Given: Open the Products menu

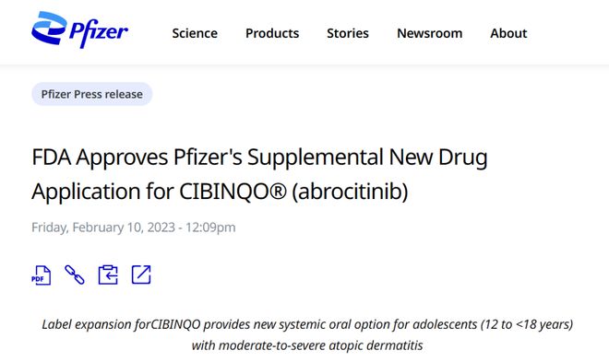Looking at the screenshot, I should 272,33.
